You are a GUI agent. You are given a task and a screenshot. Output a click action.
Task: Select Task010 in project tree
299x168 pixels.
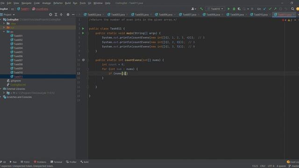[18, 72]
